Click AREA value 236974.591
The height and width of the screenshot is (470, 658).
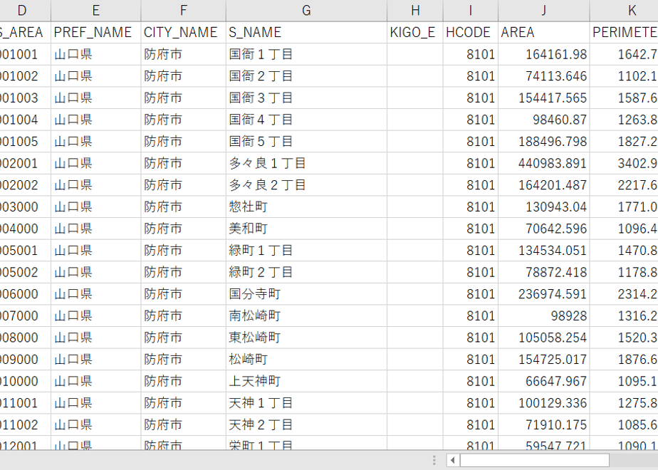(544, 294)
